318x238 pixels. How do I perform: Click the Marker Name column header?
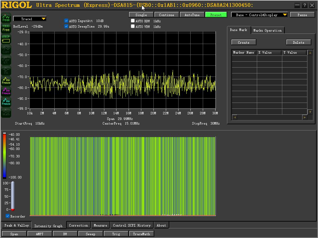(x=244, y=52)
